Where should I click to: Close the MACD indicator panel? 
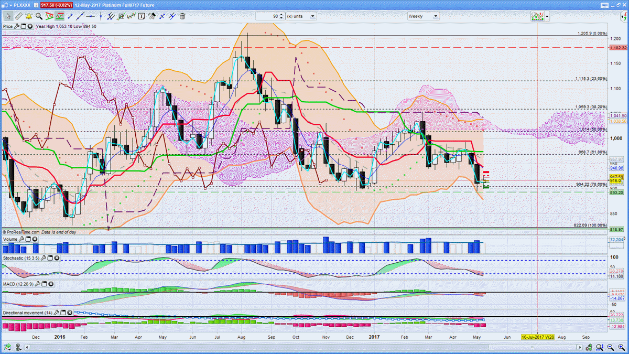(52, 284)
